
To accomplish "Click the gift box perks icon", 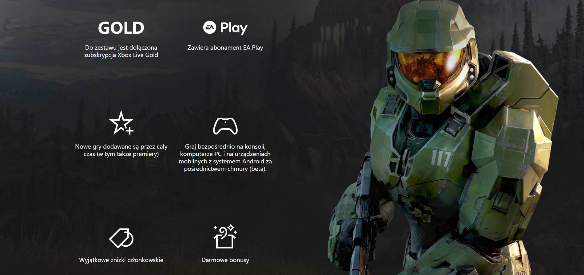I will (225, 236).
